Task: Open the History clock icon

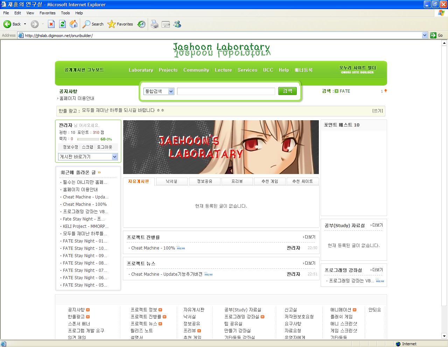Action: click(x=141, y=24)
